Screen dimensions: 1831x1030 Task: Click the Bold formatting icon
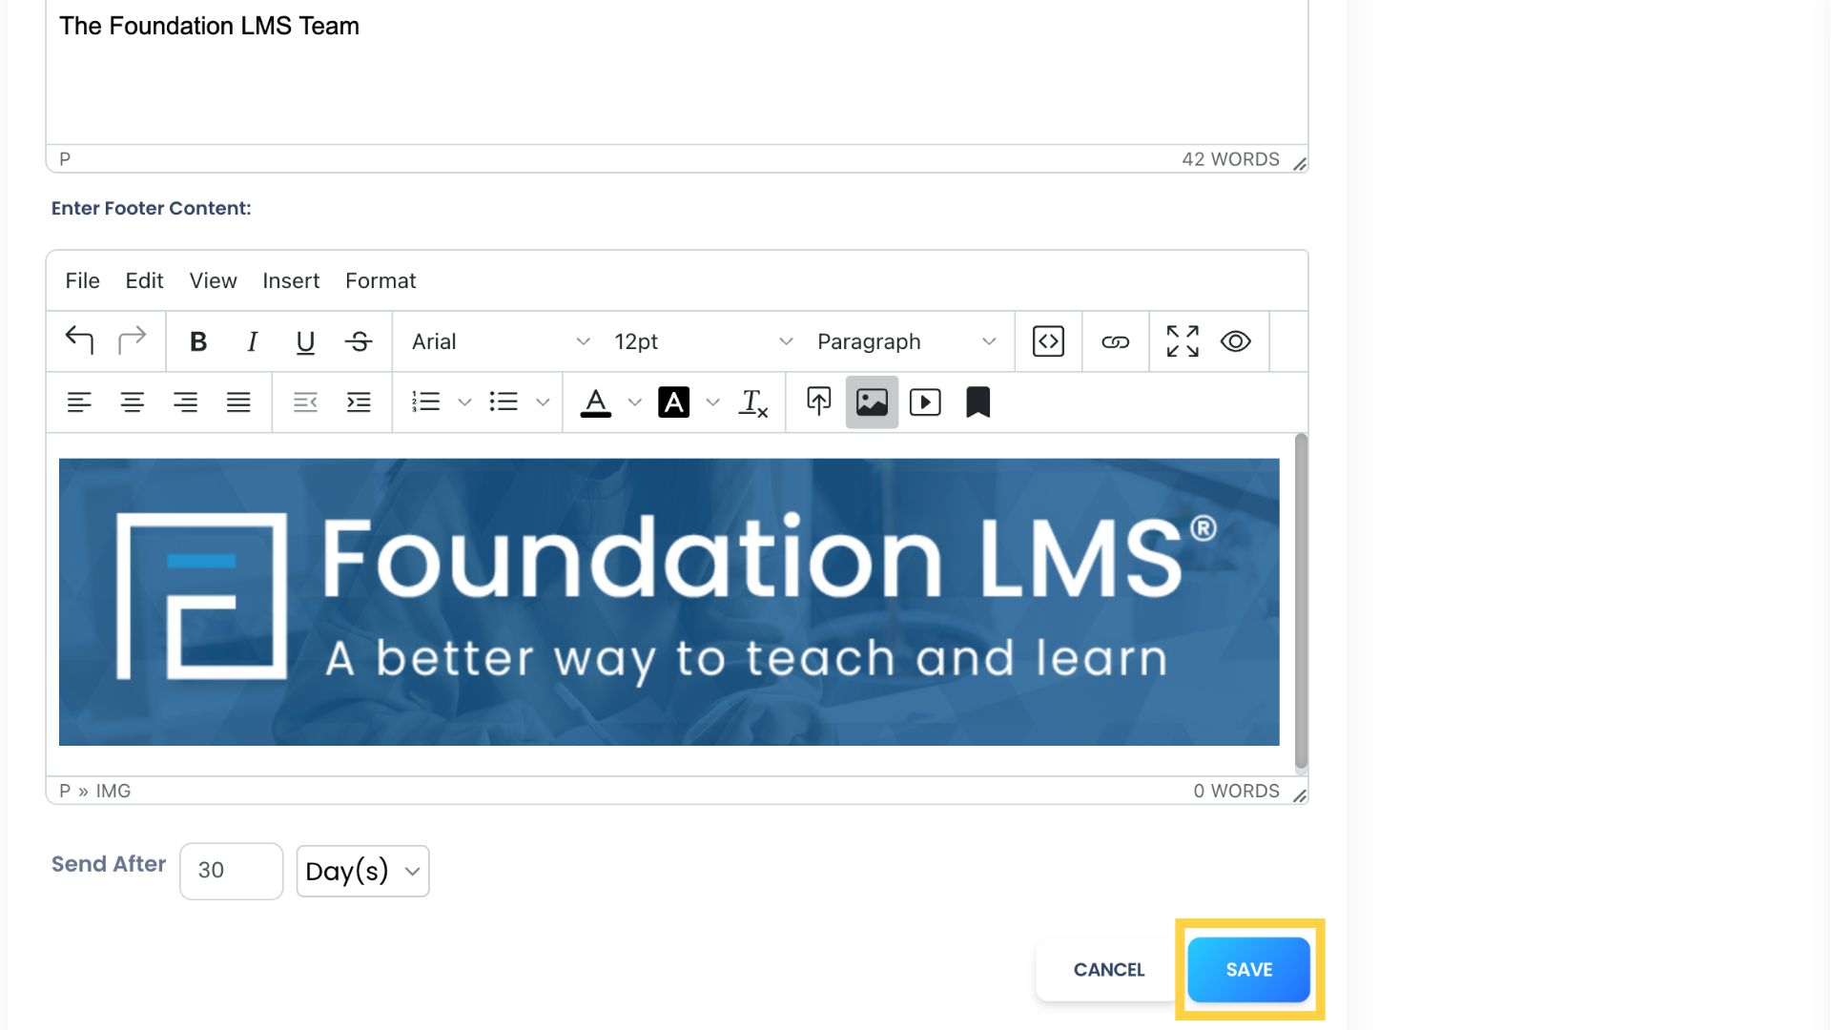197,342
